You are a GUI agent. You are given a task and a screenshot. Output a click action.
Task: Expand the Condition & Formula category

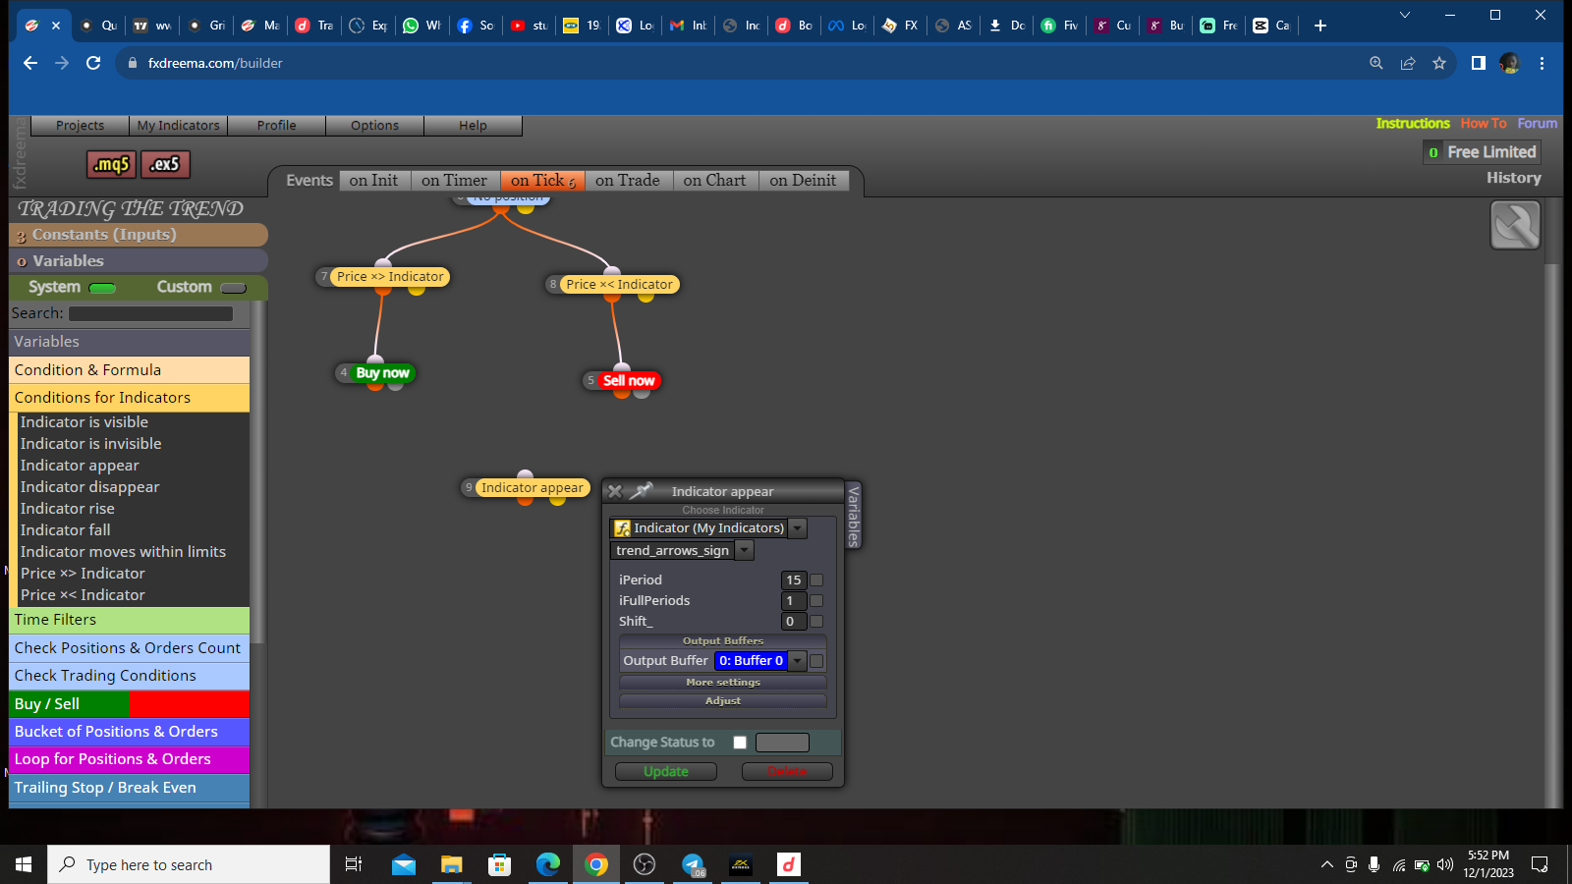[129, 370]
